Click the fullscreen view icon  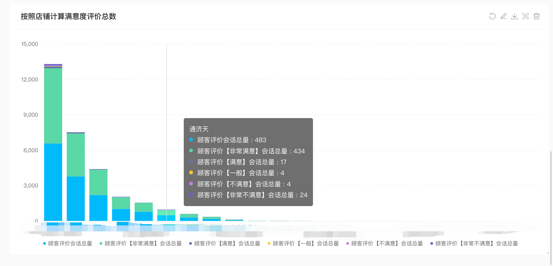coord(525,16)
